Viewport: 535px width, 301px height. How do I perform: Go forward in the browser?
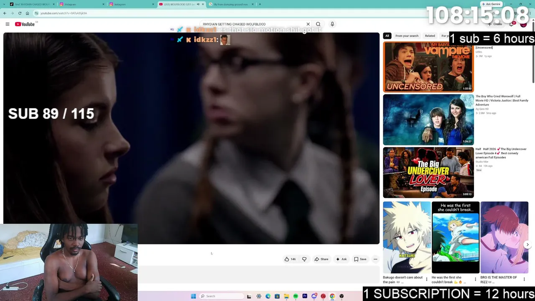[12, 13]
